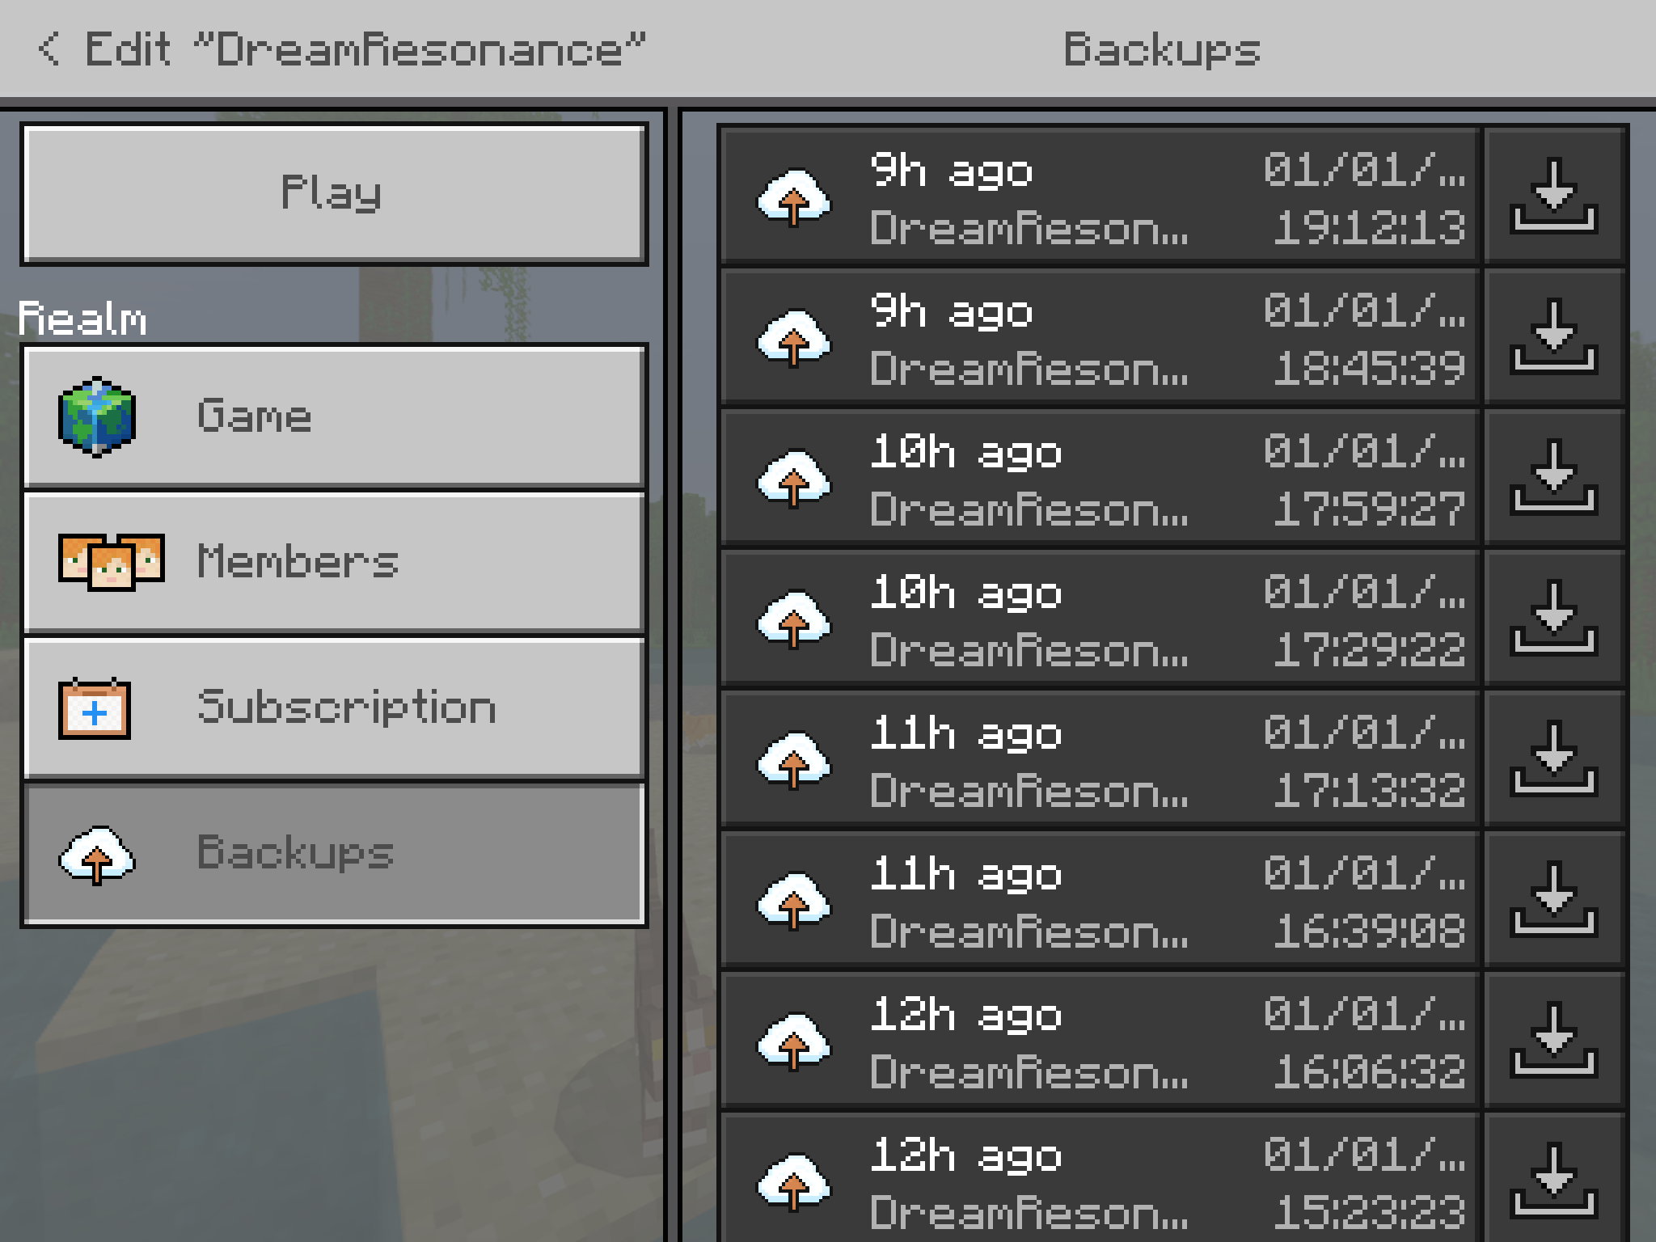
Task: Download the backup from 15:23:23
Action: (1554, 1179)
